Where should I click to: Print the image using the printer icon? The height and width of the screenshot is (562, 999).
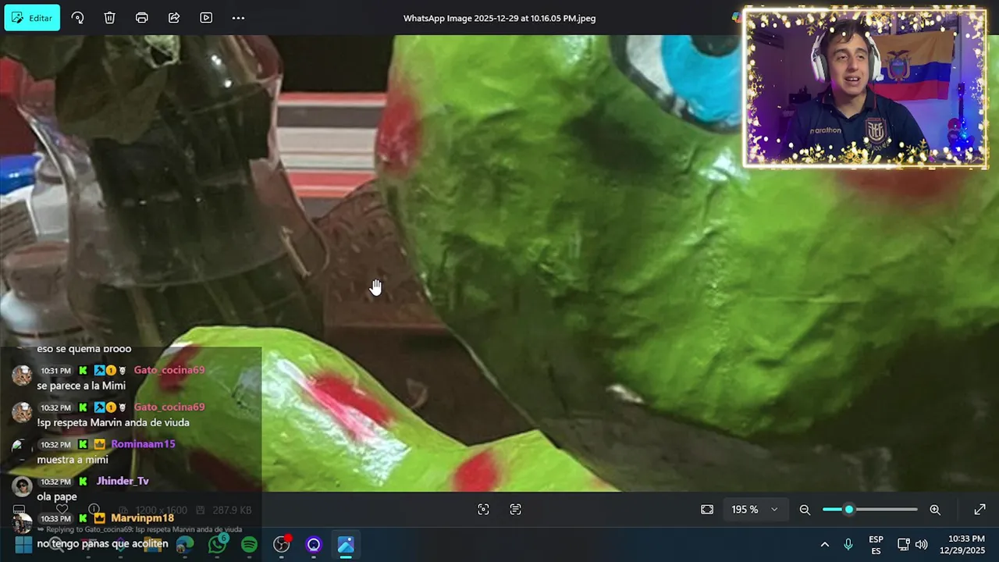(141, 18)
